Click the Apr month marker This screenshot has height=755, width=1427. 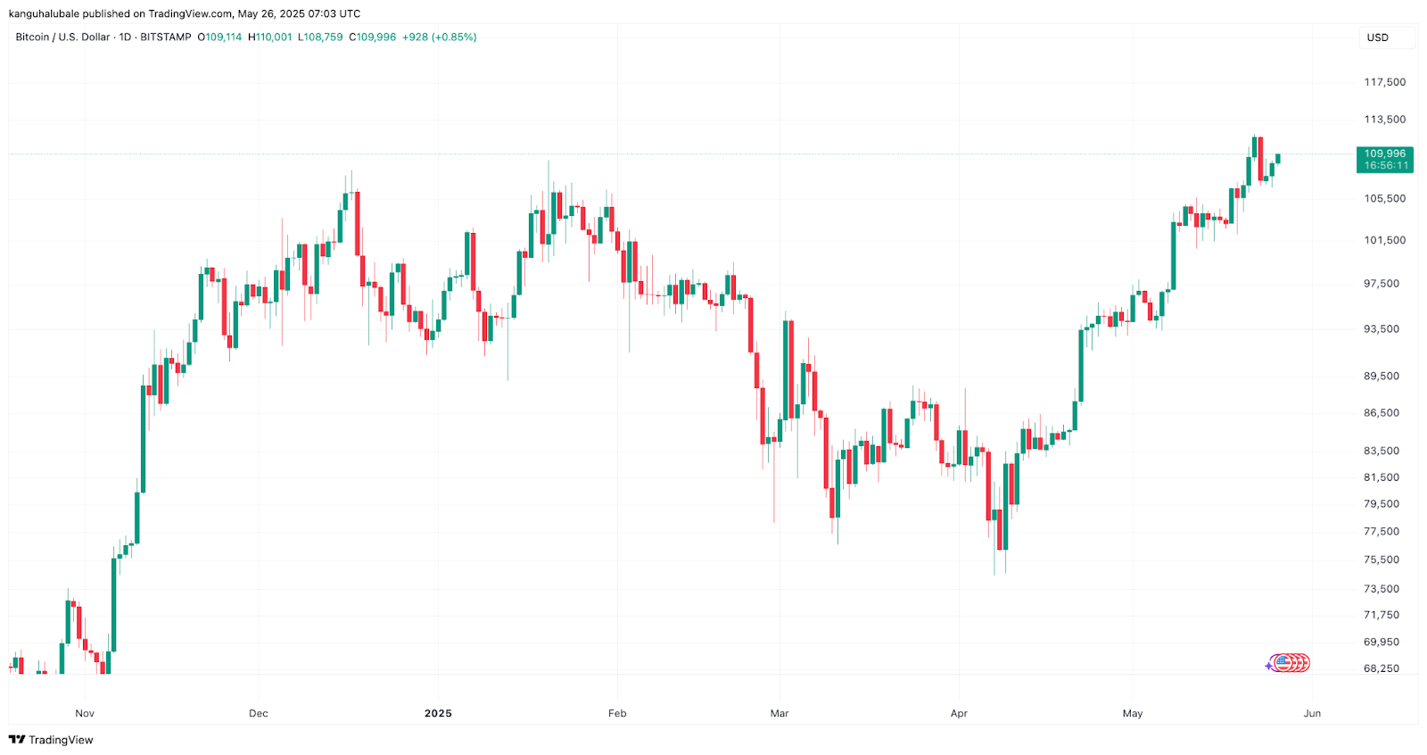(959, 713)
